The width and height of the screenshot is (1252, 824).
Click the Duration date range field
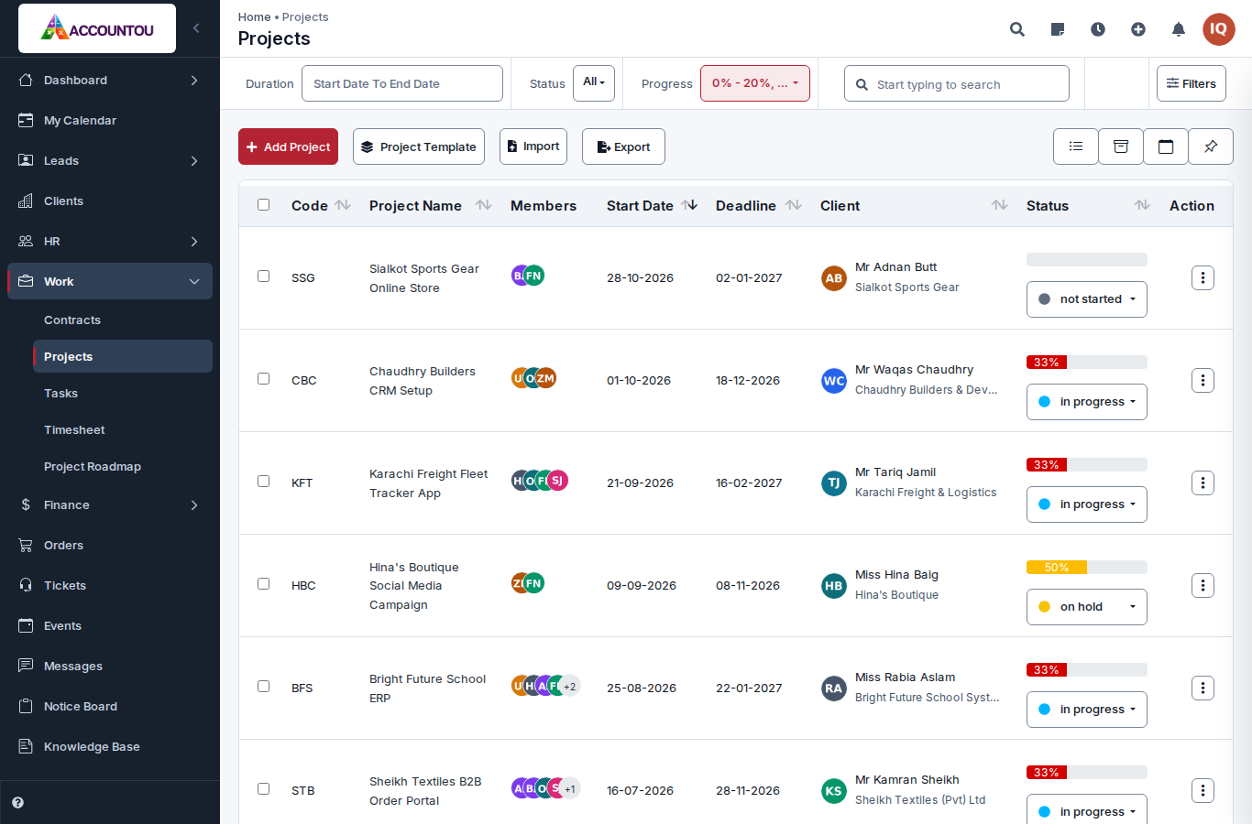[402, 83]
